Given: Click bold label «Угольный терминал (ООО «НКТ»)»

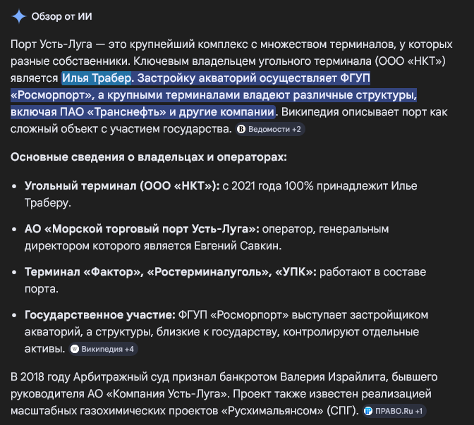Looking at the screenshot, I should (x=121, y=185).
